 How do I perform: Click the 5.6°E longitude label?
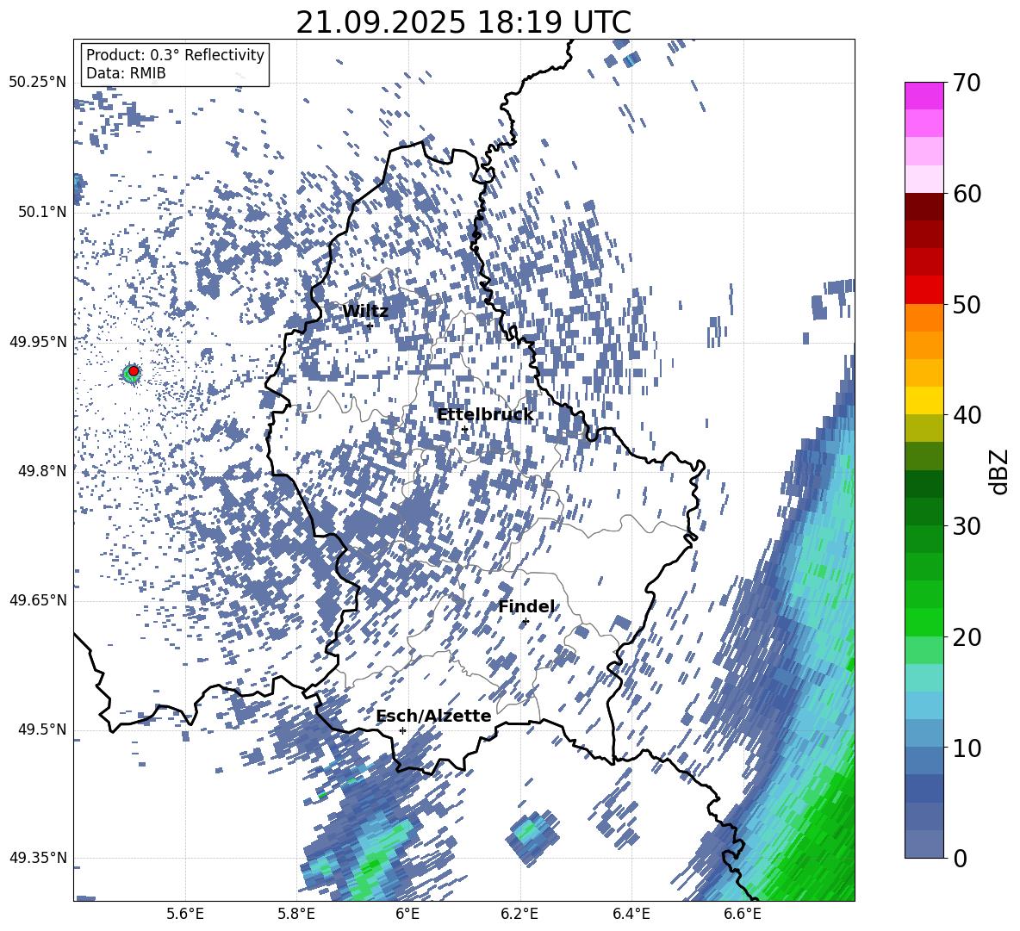click(185, 914)
